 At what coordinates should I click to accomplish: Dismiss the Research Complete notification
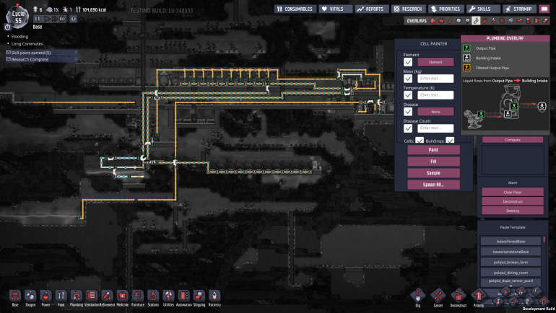pos(76,59)
